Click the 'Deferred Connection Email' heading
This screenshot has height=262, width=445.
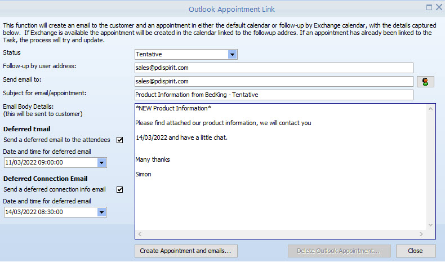pos(46,179)
